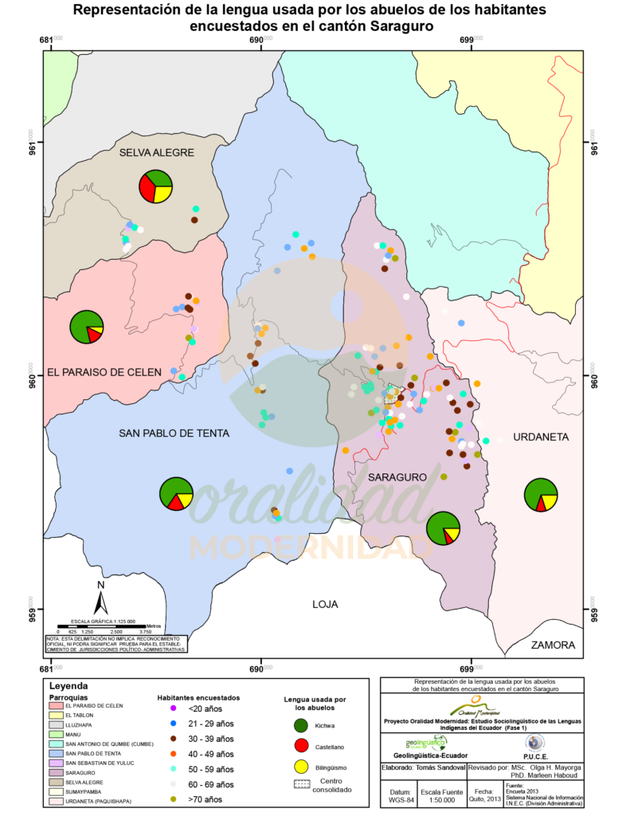
Task: Select the large yellow circle legend symbol
Action: click(x=301, y=767)
